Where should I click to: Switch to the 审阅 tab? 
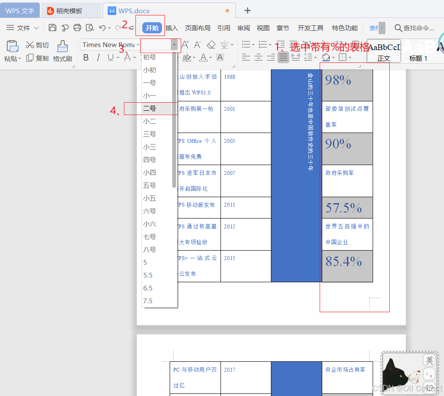tap(244, 28)
